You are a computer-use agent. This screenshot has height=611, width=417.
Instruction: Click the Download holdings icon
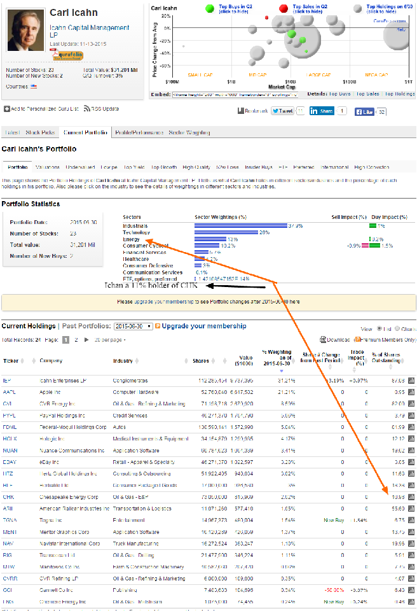322,339
